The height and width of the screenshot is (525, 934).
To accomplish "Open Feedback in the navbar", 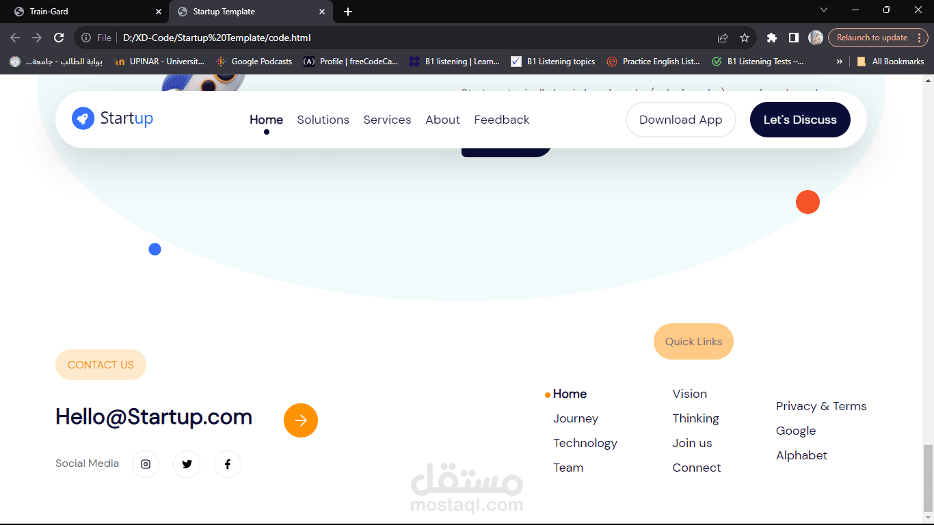I will 502,120.
